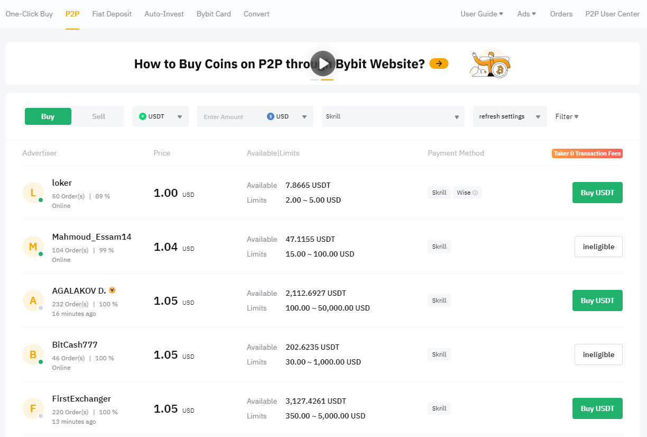The width and height of the screenshot is (647, 437).
Task: Click the Bitcoin illustration in banner
Action: point(491,64)
